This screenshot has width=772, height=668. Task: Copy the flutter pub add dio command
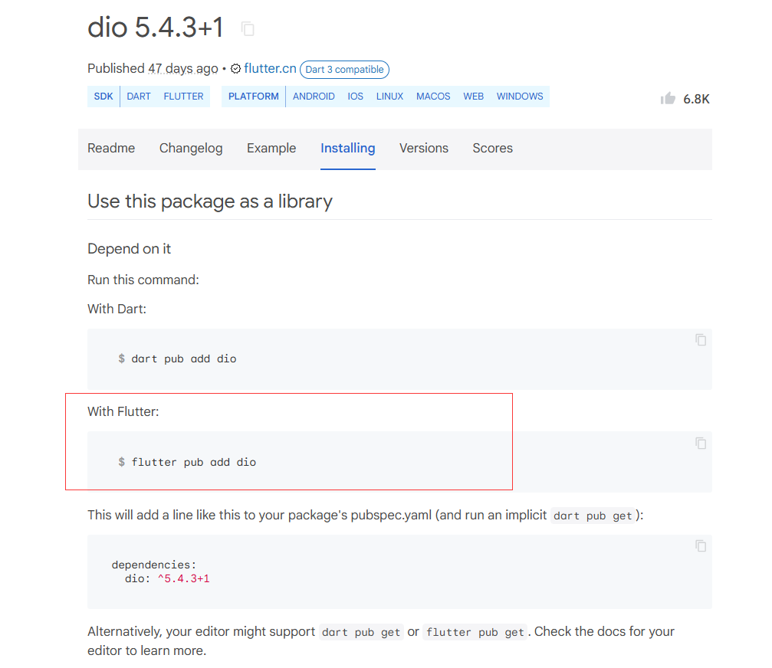pos(701,444)
